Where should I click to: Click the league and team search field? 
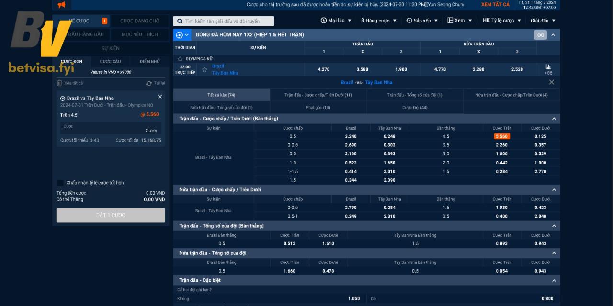click(224, 21)
